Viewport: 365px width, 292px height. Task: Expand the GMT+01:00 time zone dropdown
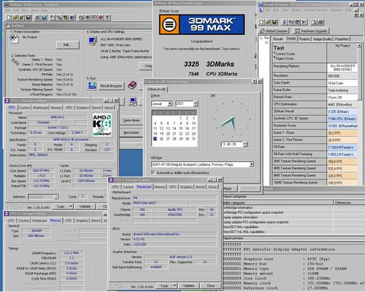point(251,164)
